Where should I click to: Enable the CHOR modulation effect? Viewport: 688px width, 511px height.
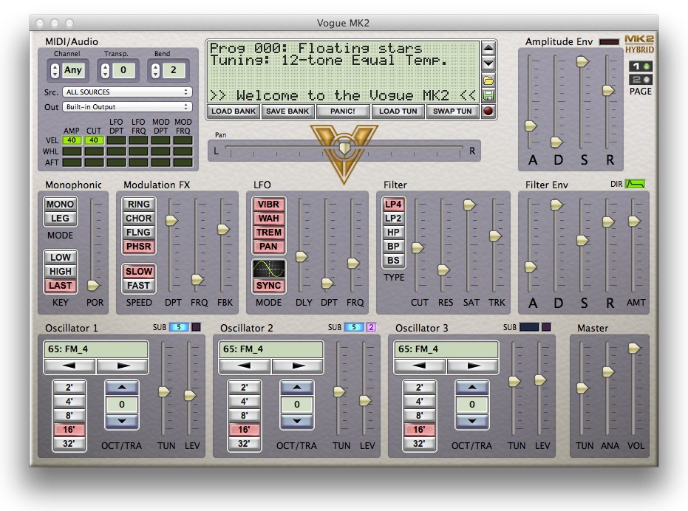(139, 219)
